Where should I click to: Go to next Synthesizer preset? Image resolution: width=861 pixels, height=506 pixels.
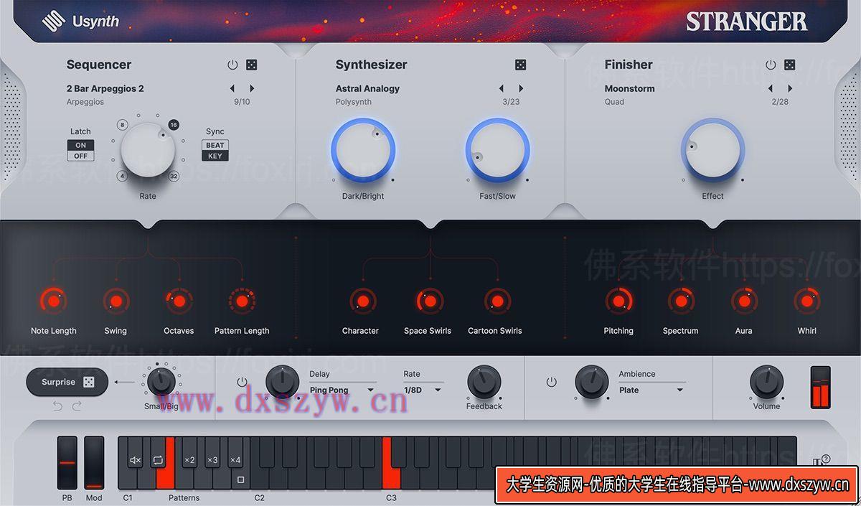pos(521,89)
